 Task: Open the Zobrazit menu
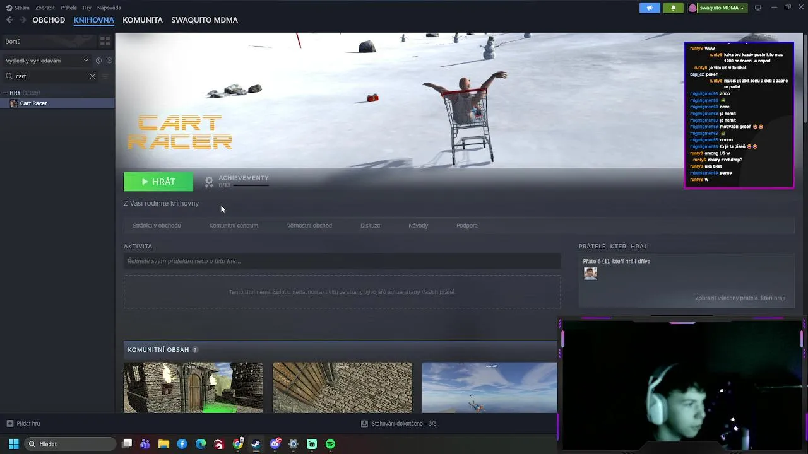tap(45, 8)
